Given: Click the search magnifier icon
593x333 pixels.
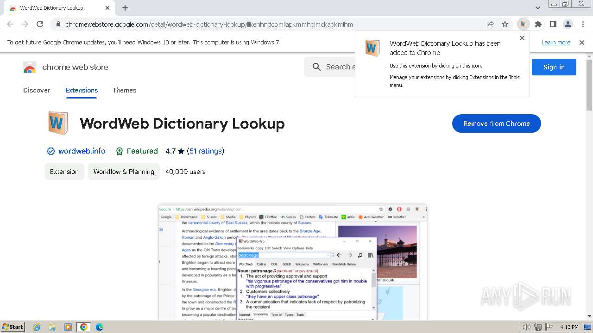Looking at the screenshot, I should (316, 67).
